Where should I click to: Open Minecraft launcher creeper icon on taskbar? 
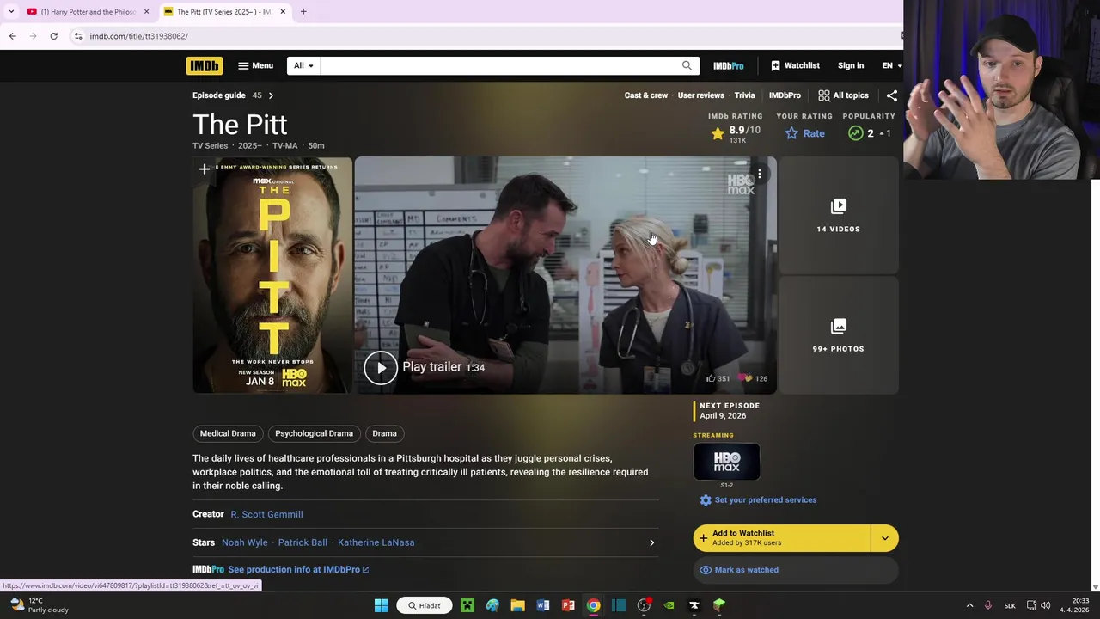point(467,605)
